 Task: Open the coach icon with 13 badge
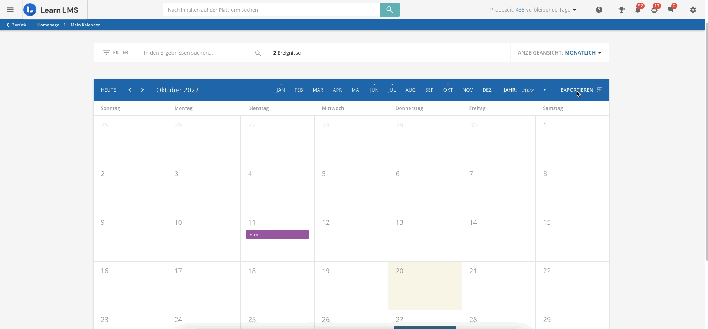(655, 9)
